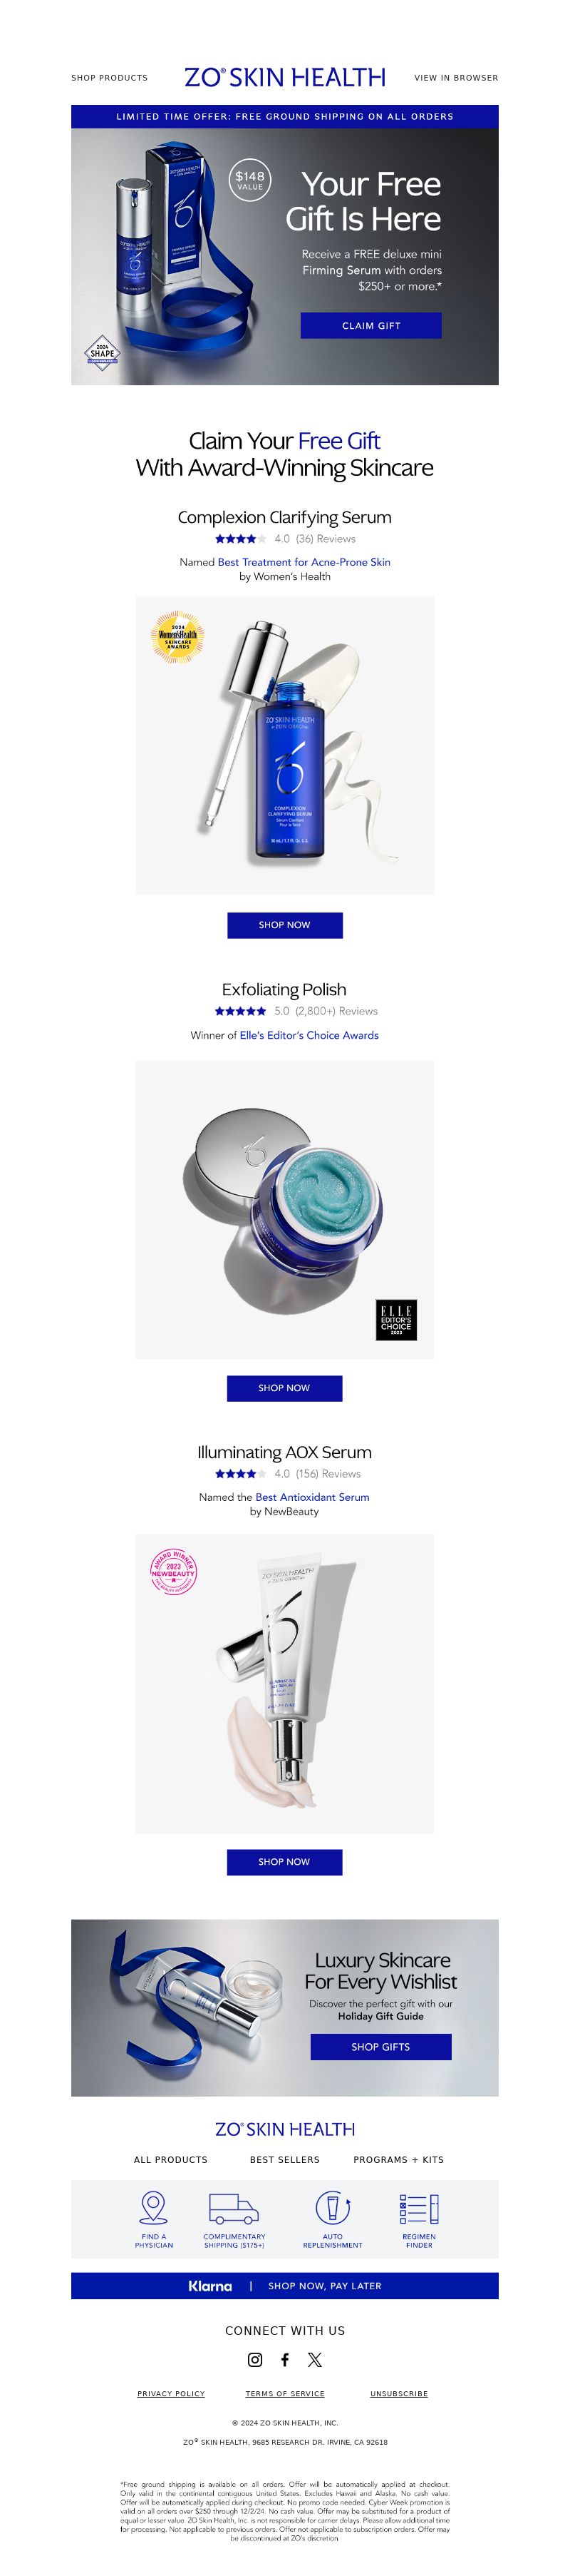
Task: Select Best Sellers footer menu item
Action: click(284, 2159)
